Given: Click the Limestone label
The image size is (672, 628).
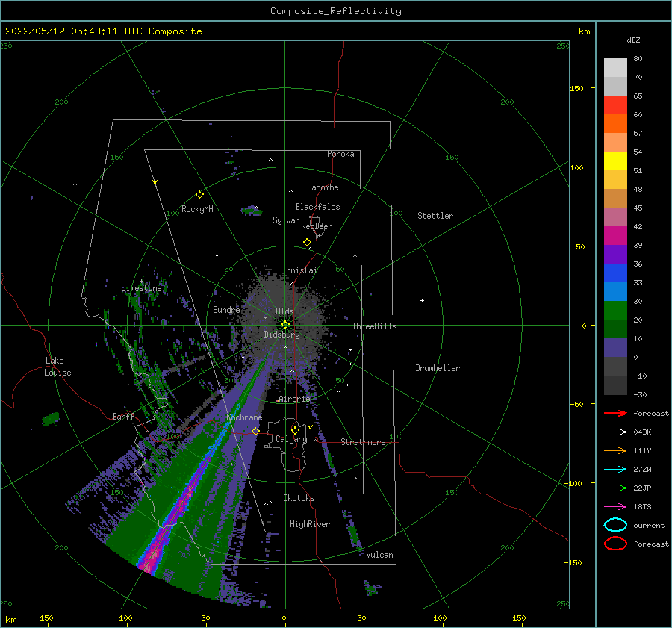Looking at the screenshot, I should tap(141, 288).
